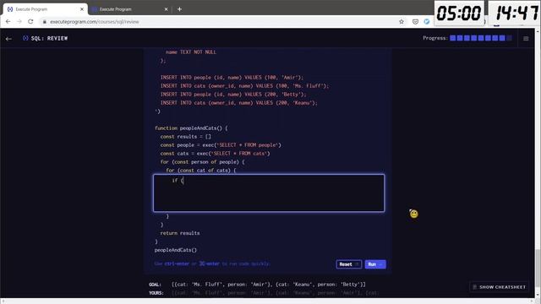This screenshot has height=304, width=541.
Task: Click the browser forward arrow
Action: tap(19, 21)
